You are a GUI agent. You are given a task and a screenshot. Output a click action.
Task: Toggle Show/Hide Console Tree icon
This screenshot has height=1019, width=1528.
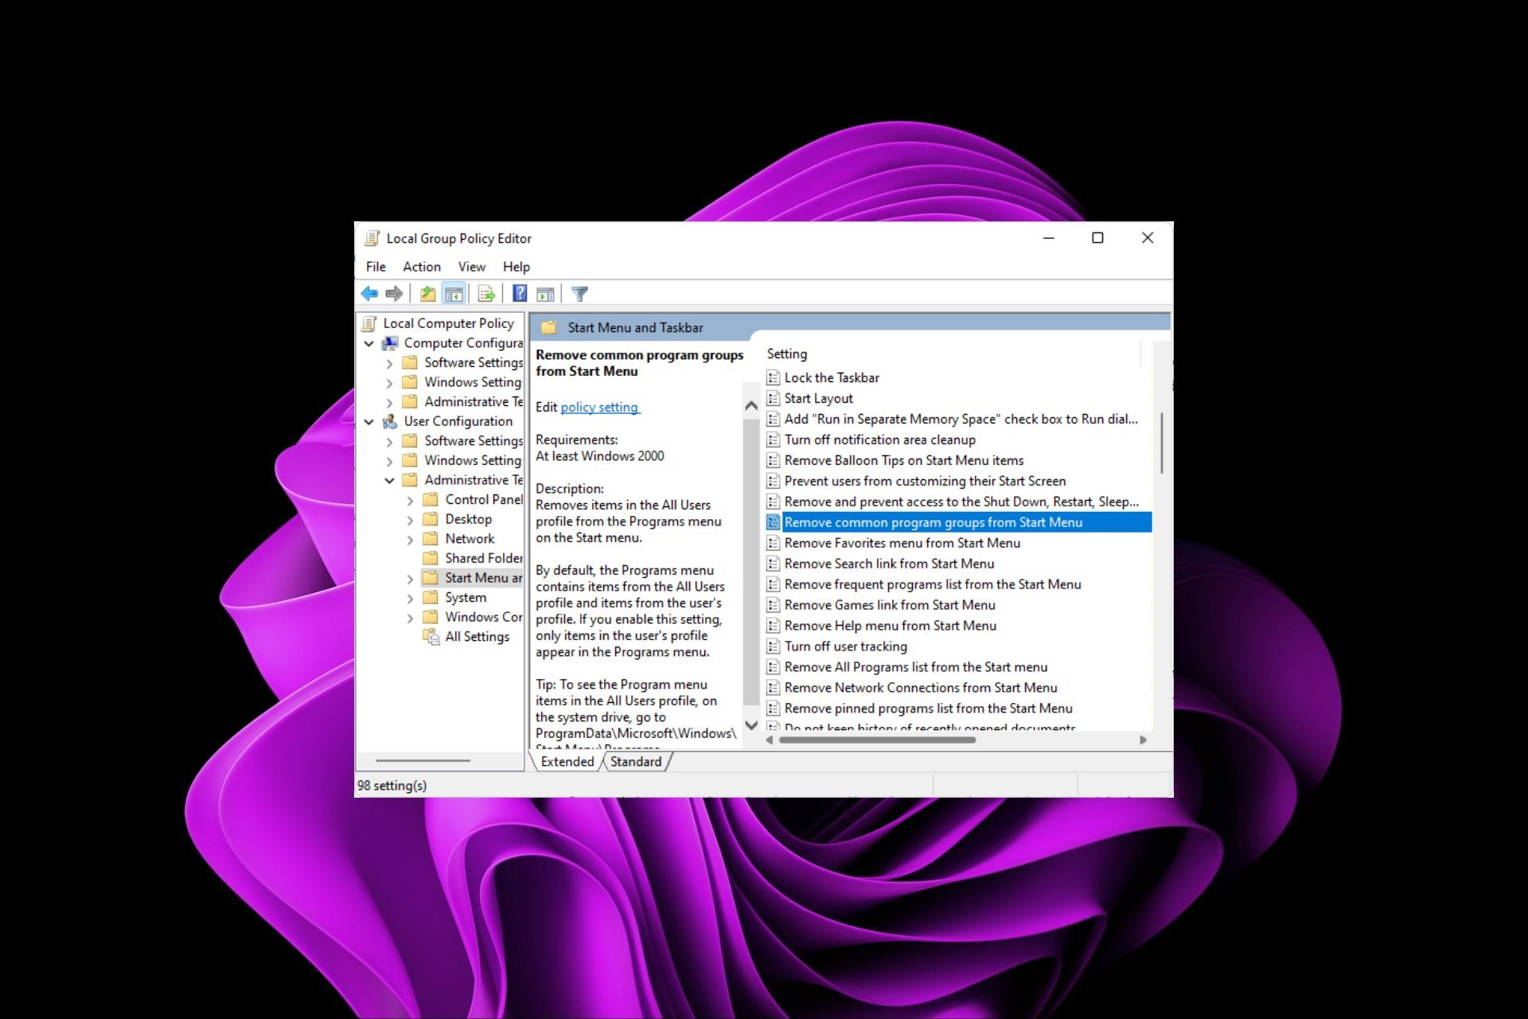pos(454,294)
